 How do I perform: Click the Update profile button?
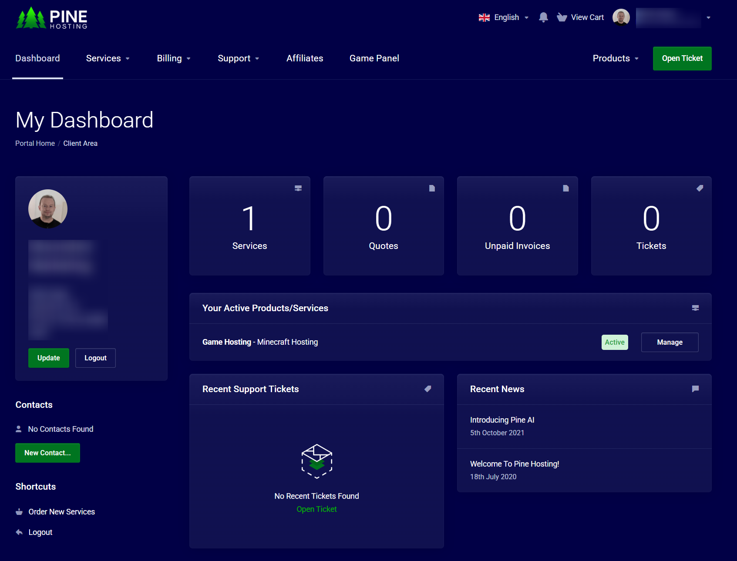tap(49, 358)
